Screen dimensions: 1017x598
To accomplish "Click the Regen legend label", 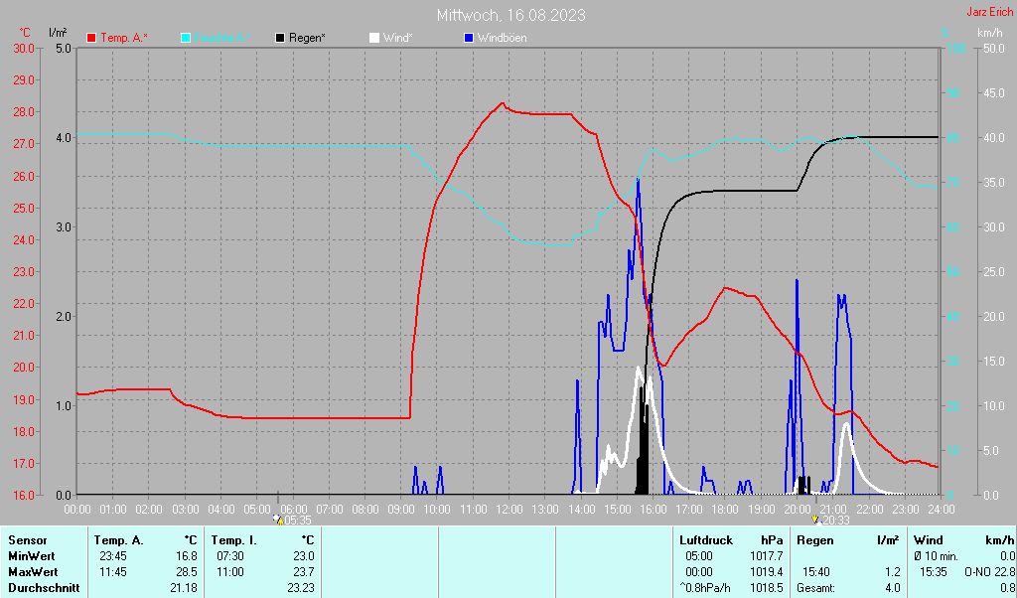I will tap(308, 38).
